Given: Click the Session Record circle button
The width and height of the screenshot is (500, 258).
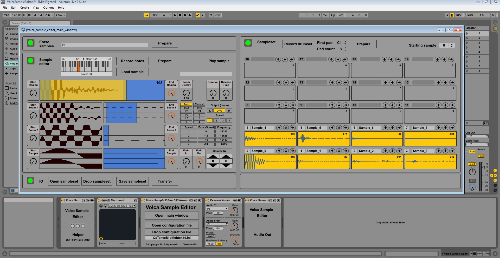Looking at the screenshot, I should pyautogui.click(x=211, y=15).
